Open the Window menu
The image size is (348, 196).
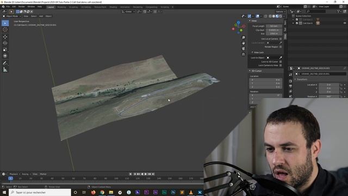point(31,7)
